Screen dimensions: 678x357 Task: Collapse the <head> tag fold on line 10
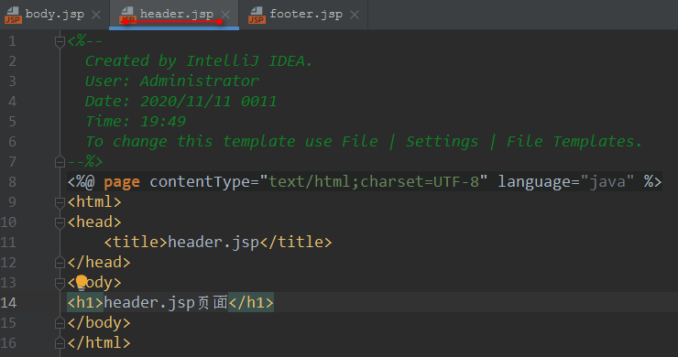point(60,222)
